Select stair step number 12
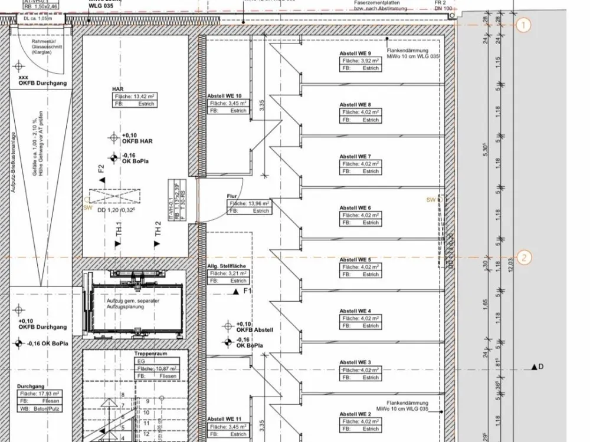Image resolution: width=590 pixels, height=442 pixels. coord(147,434)
